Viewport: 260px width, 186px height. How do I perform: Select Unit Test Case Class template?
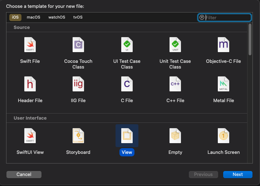175,45
